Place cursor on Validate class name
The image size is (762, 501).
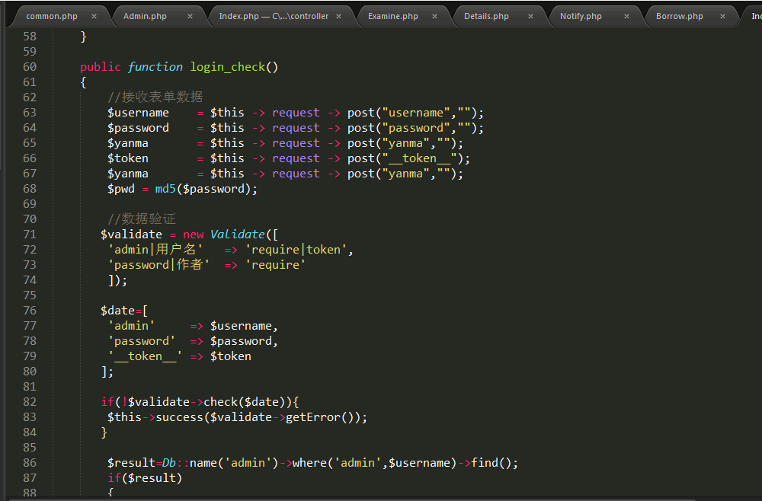point(237,235)
